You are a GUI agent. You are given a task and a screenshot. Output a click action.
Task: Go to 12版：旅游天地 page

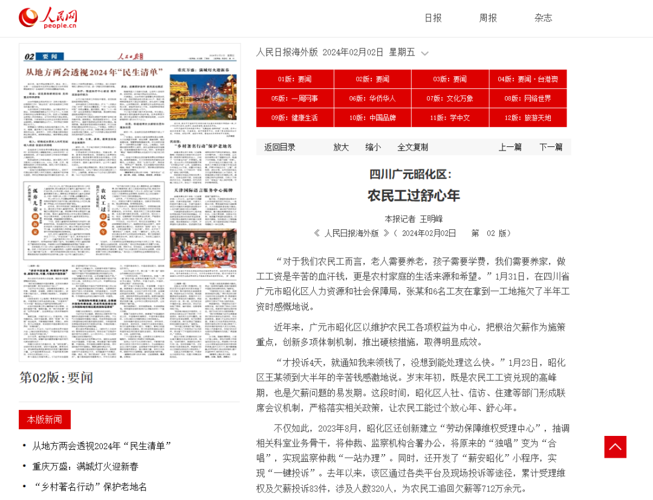[x=527, y=118]
